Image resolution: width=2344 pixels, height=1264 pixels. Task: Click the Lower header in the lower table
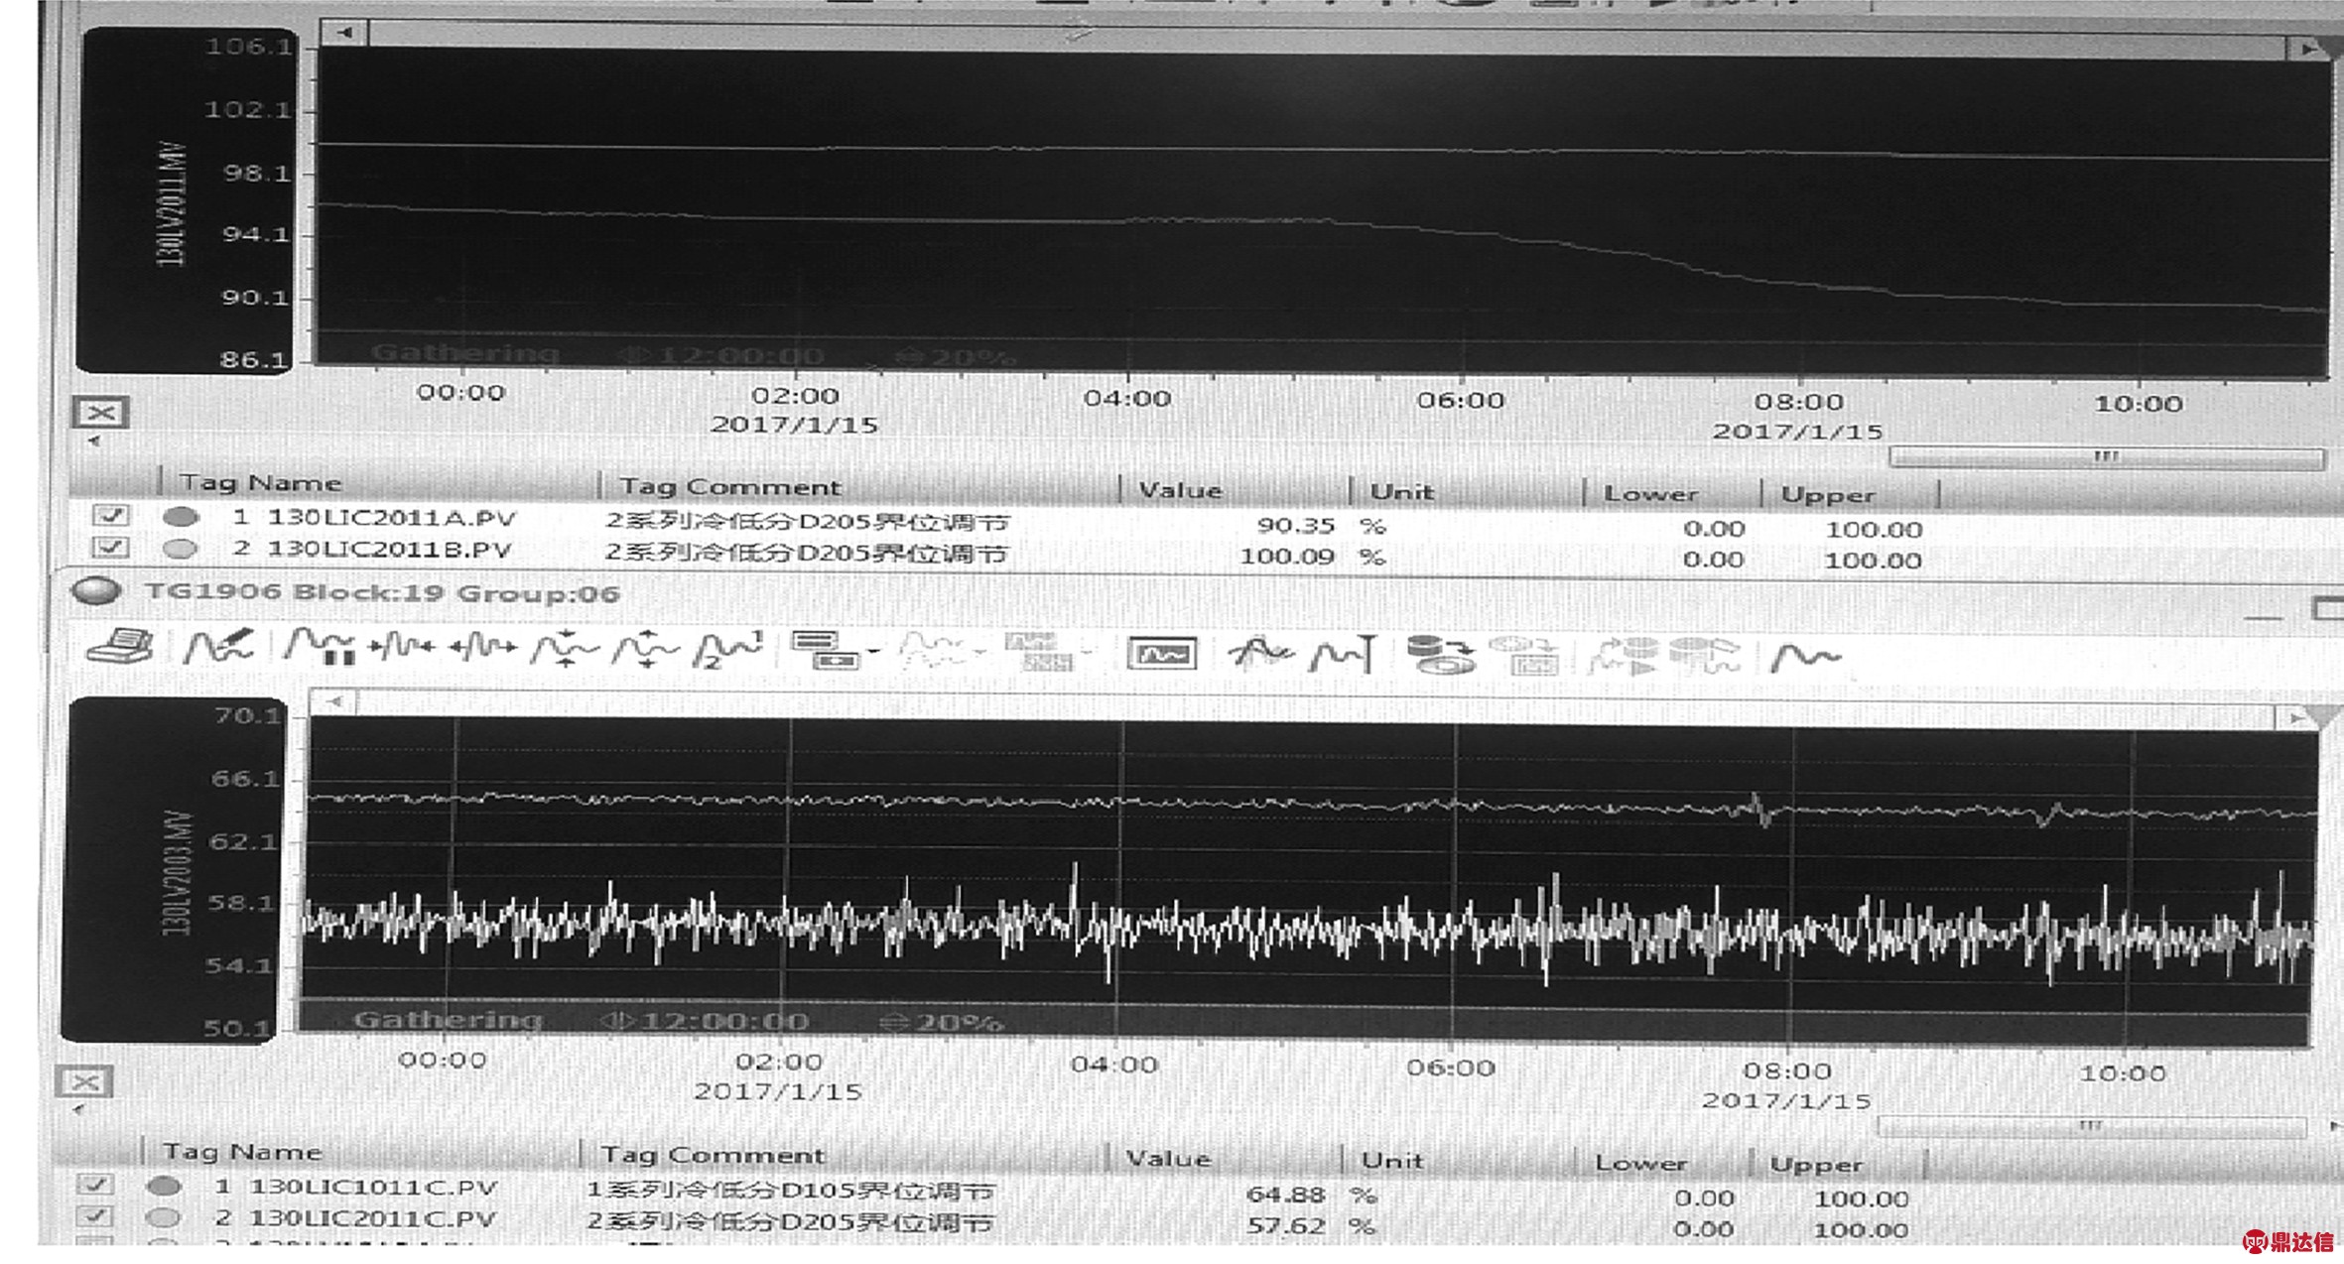[x=1641, y=1163]
